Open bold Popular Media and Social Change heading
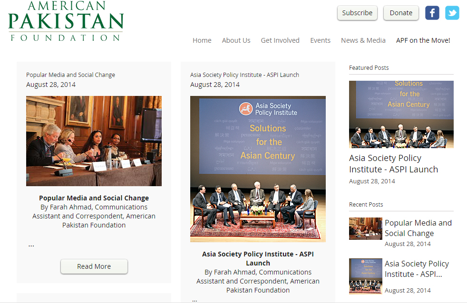 pos(94,198)
